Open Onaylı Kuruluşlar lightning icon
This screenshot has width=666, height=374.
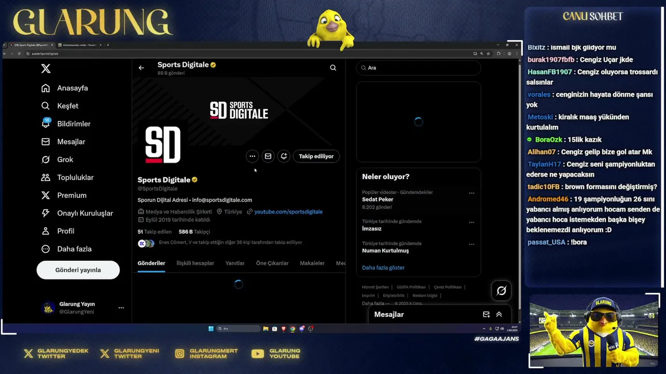(46, 213)
